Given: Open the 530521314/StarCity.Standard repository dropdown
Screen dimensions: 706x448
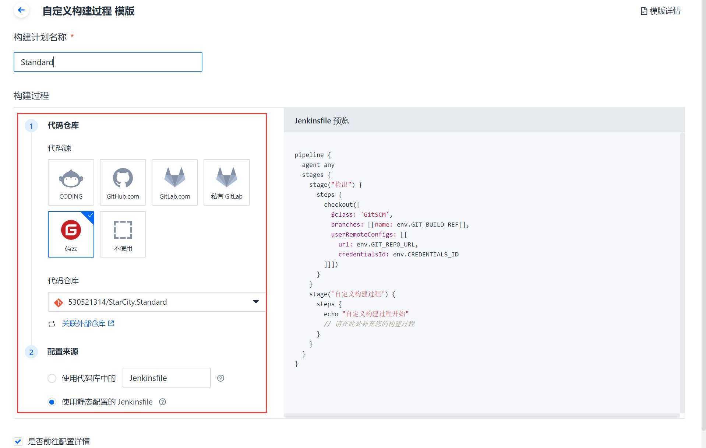Looking at the screenshot, I should [x=157, y=302].
